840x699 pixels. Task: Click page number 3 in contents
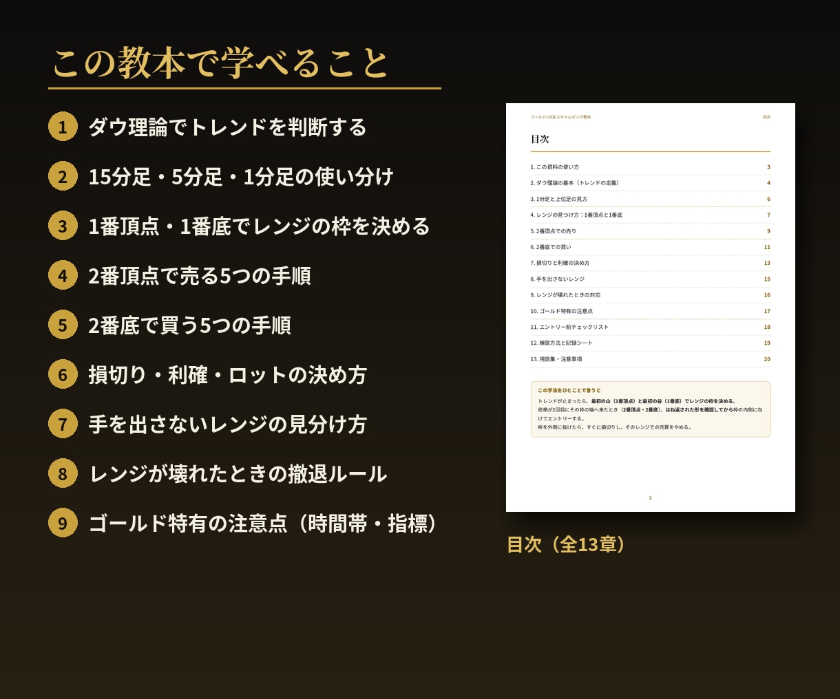tap(768, 167)
